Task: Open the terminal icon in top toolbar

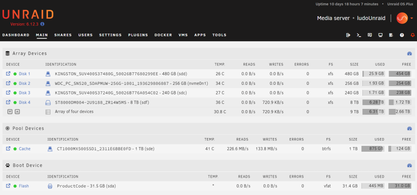Action: coord(359,35)
